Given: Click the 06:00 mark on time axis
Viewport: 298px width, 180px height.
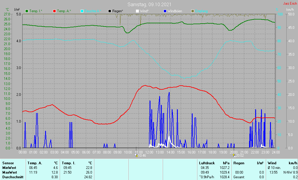Looking at the screenshot, I should pyautogui.click(x=86, y=152).
